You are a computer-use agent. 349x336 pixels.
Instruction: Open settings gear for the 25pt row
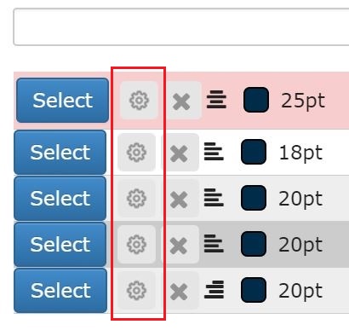click(139, 100)
